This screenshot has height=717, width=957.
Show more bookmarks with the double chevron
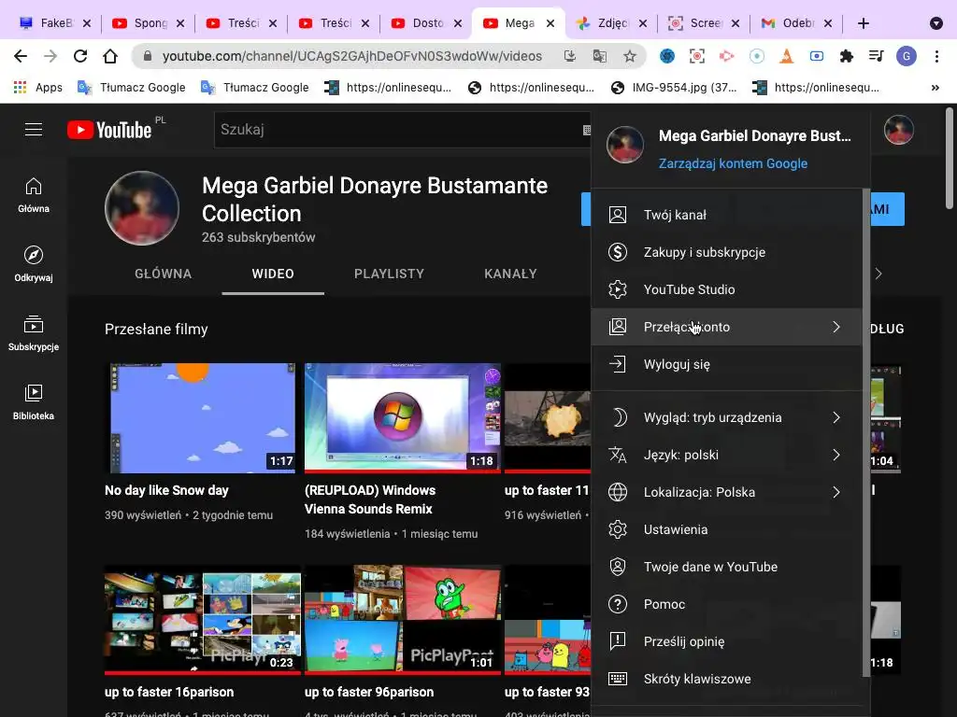click(x=935, y=87)
